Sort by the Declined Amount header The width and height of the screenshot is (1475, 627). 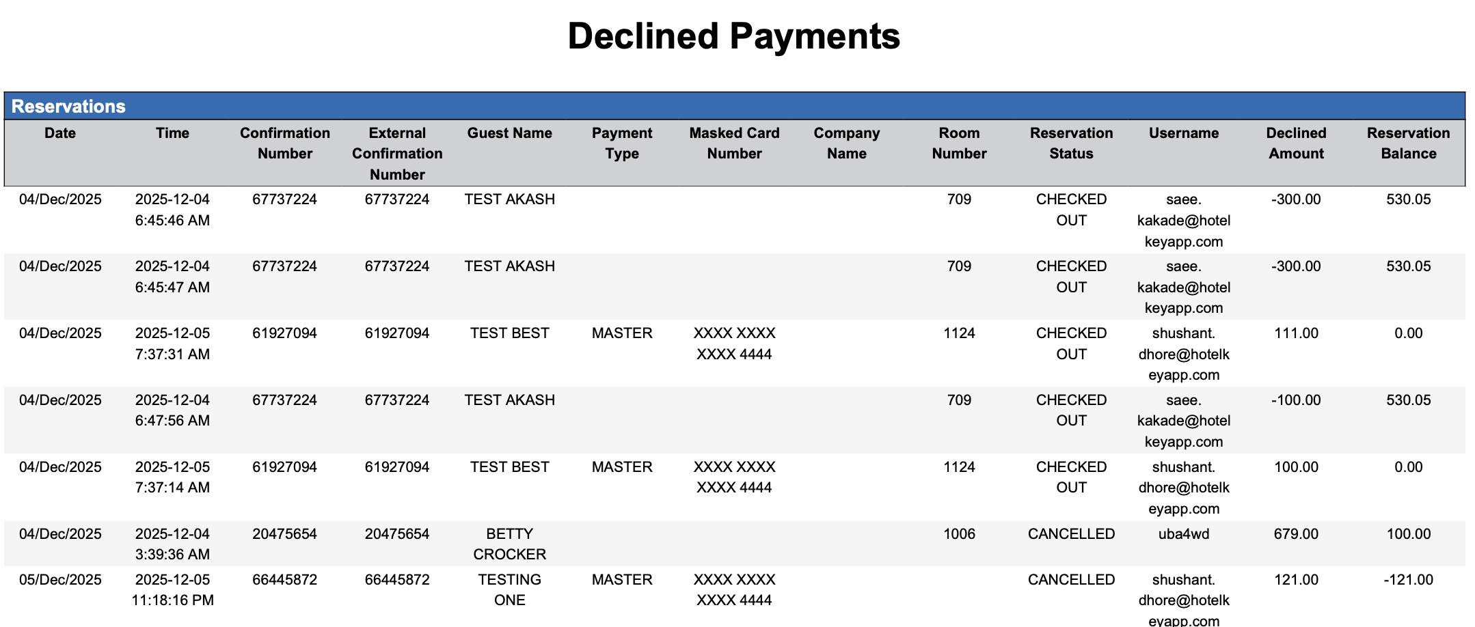click(1296, 143)
